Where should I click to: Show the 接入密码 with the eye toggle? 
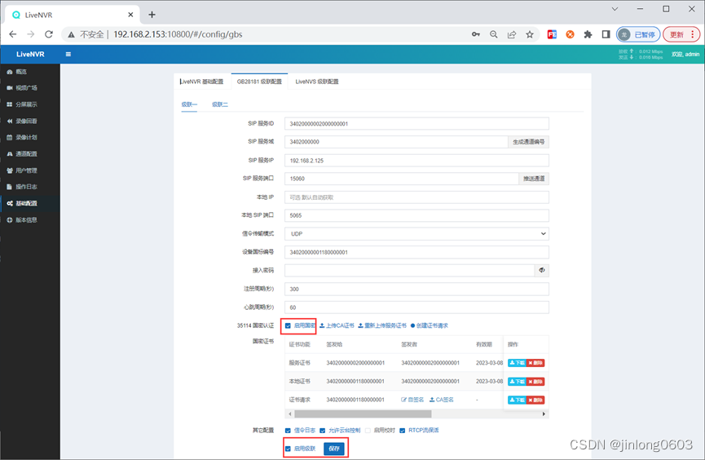tap(542, 271)
